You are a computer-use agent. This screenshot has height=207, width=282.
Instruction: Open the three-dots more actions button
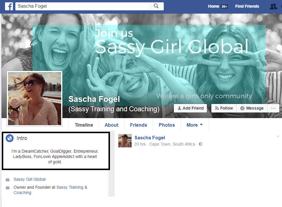pos(273,108)
